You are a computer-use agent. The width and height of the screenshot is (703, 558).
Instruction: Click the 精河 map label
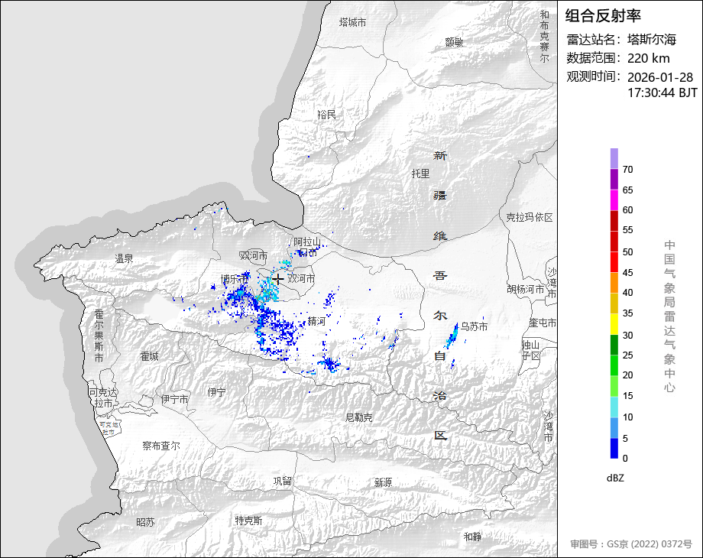click(316, 321)
